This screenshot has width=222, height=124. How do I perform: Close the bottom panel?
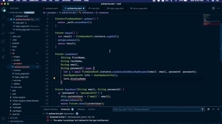[x=218, y=109]
